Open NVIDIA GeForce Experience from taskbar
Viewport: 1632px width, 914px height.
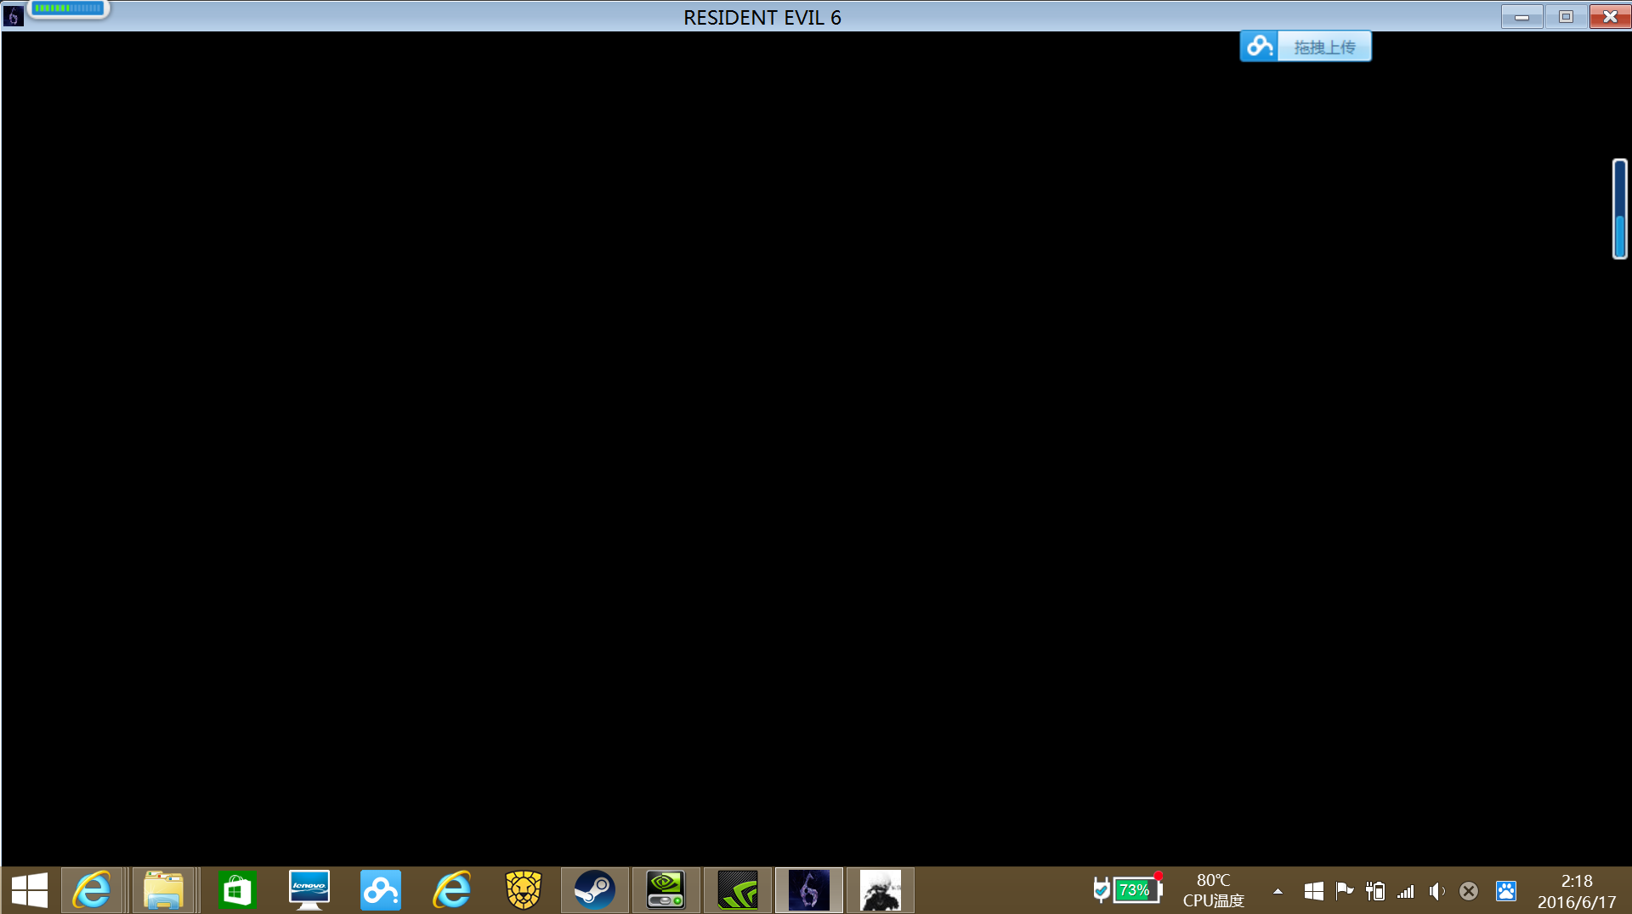pyautogui.click(x=738, y=890)
